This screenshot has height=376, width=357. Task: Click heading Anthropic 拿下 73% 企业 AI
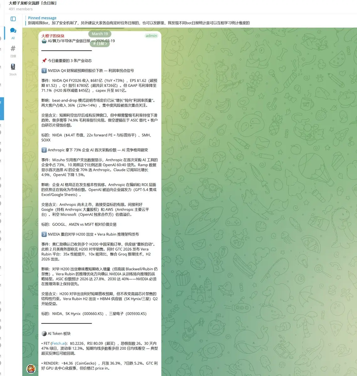(x=98, y=150)
